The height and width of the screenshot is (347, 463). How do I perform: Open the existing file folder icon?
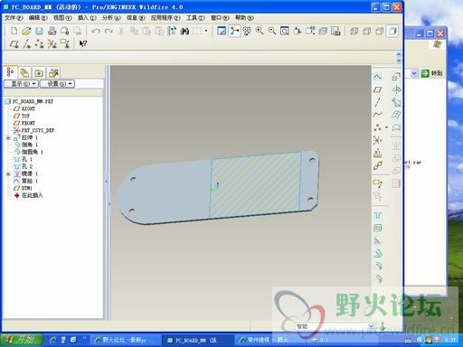tap(26, 31)
